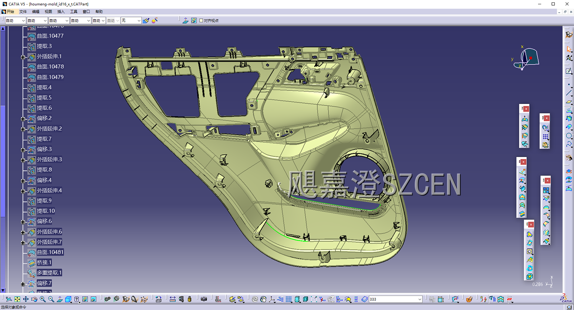Click the Measure Inertia weight icon
This screenshot has width=574, height=310.
(x=189, y=299)
